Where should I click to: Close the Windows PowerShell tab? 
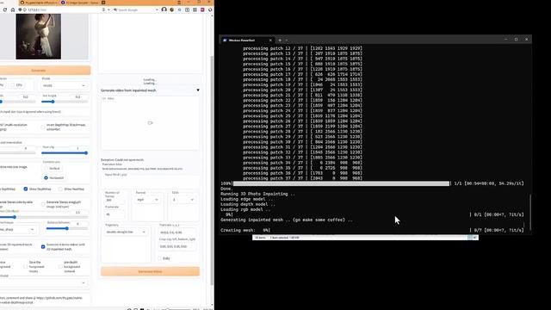point(270,40)
